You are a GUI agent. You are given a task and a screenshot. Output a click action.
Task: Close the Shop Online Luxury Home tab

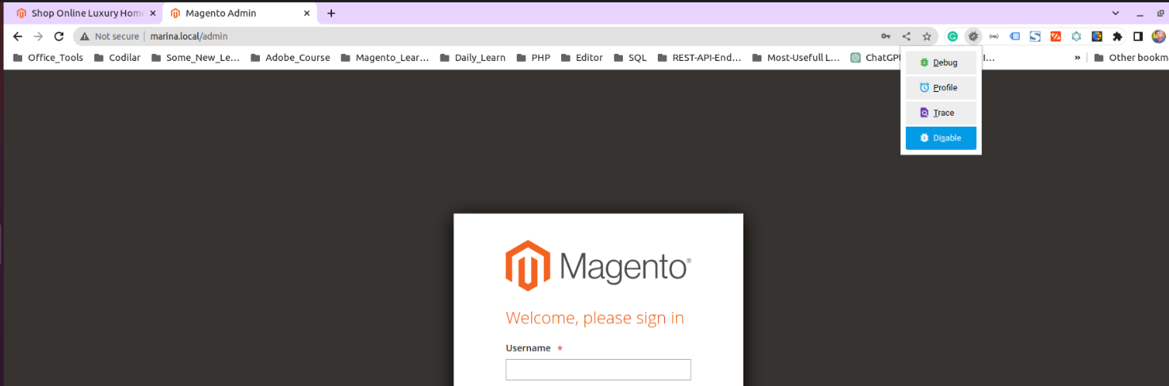click(x=153, y=13)
